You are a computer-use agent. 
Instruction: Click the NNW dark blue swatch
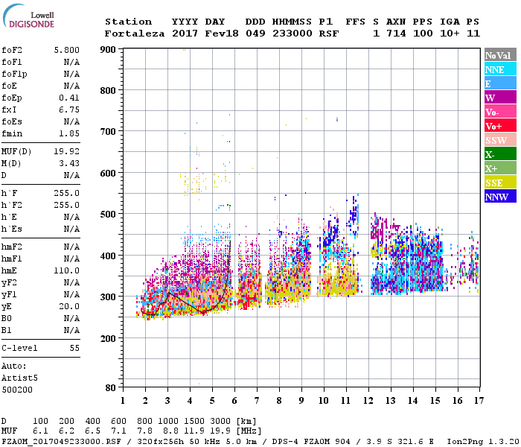coord(500,197)
